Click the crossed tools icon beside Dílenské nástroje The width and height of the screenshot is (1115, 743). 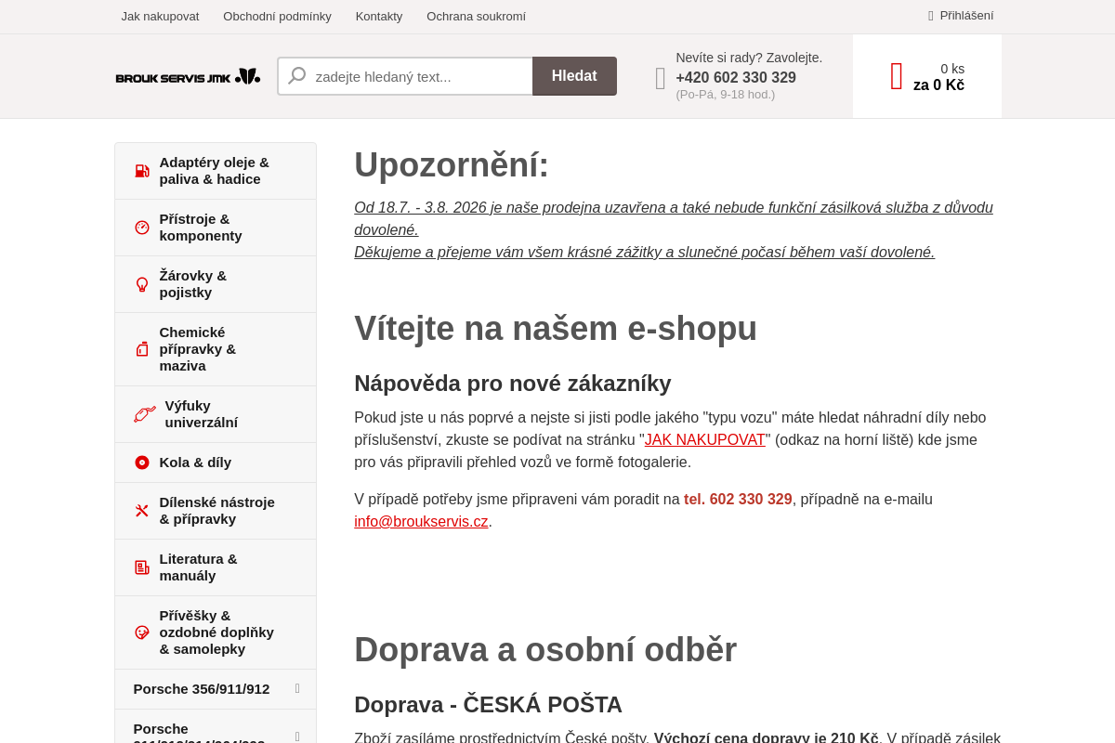tap(142, 511)
